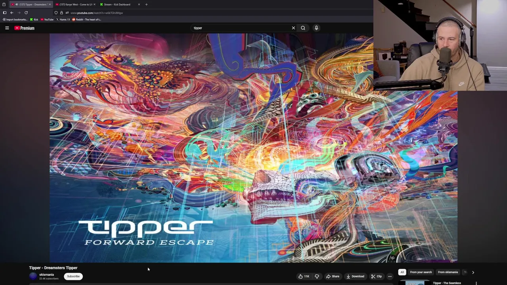Open Home / X bookmark

tap(63, 19)
